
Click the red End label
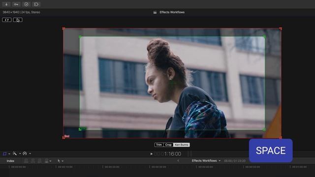pos(67,136)
